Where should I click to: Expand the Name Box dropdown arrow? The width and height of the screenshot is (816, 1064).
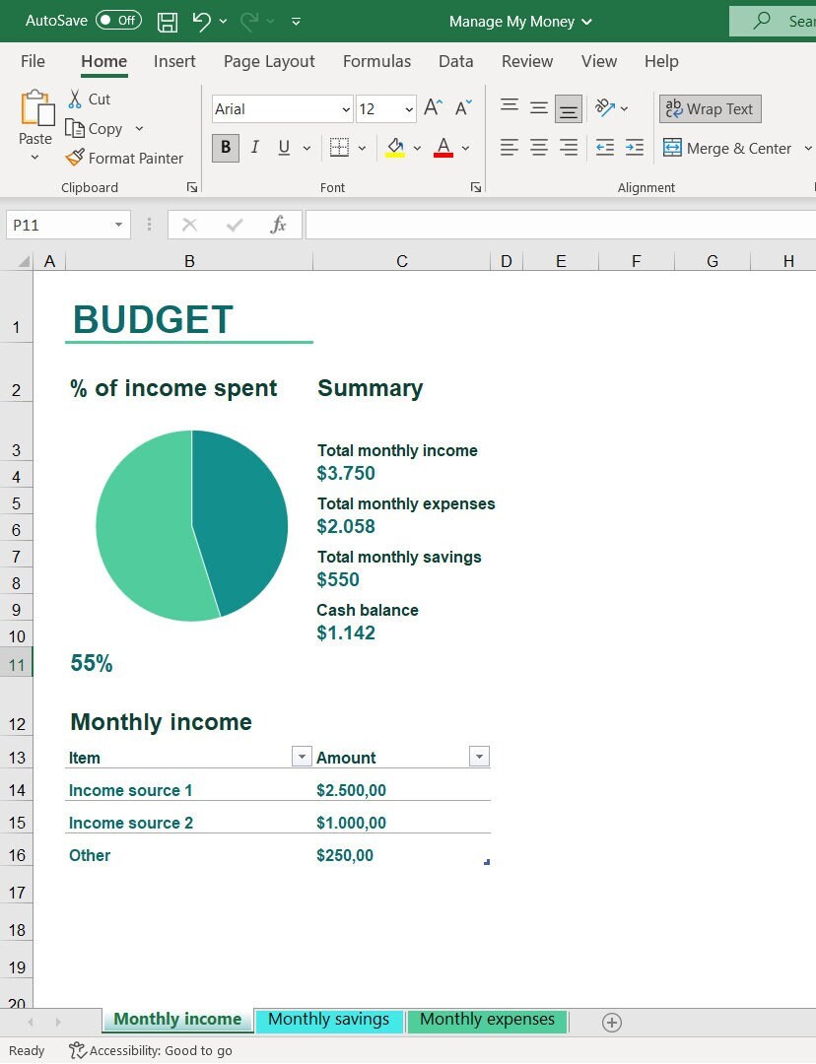click(119, 225)
